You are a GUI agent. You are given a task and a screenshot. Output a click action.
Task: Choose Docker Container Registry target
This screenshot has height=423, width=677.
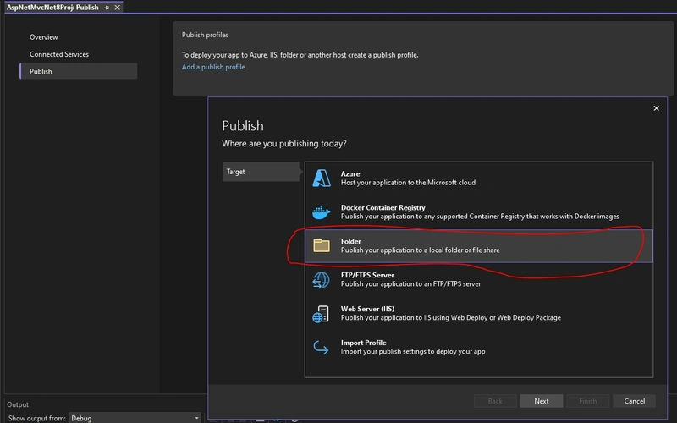(479, 212)
